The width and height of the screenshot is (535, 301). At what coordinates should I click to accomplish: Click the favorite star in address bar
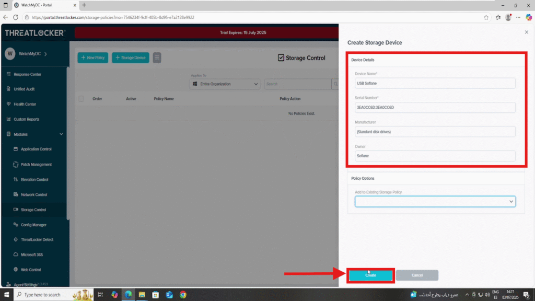pos(486,17)
